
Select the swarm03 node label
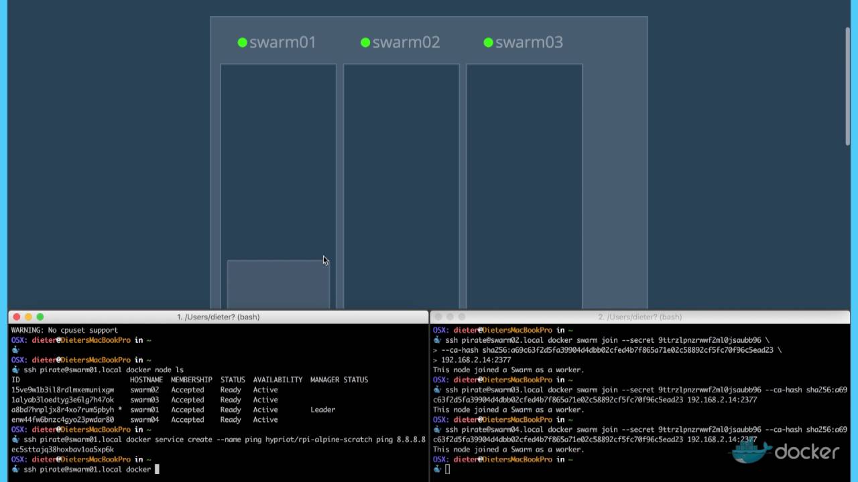pos(529,42)
